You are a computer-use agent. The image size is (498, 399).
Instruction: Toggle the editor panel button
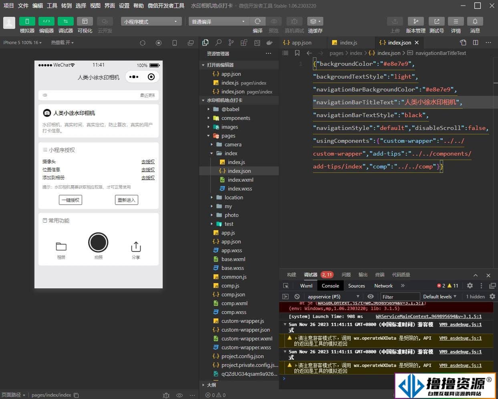46,21
